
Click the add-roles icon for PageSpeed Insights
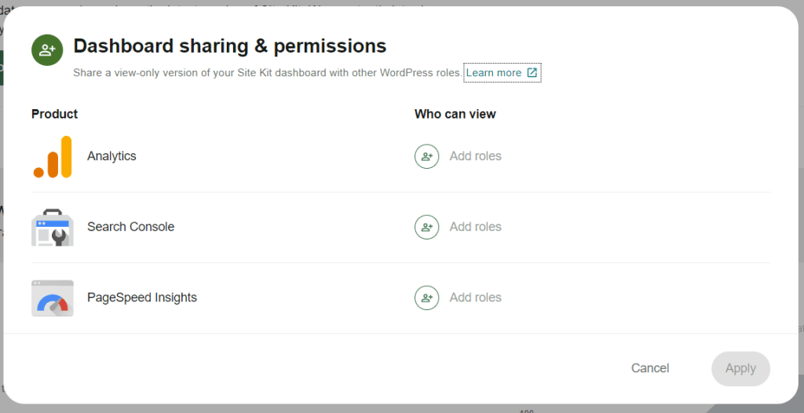point(426,298)
